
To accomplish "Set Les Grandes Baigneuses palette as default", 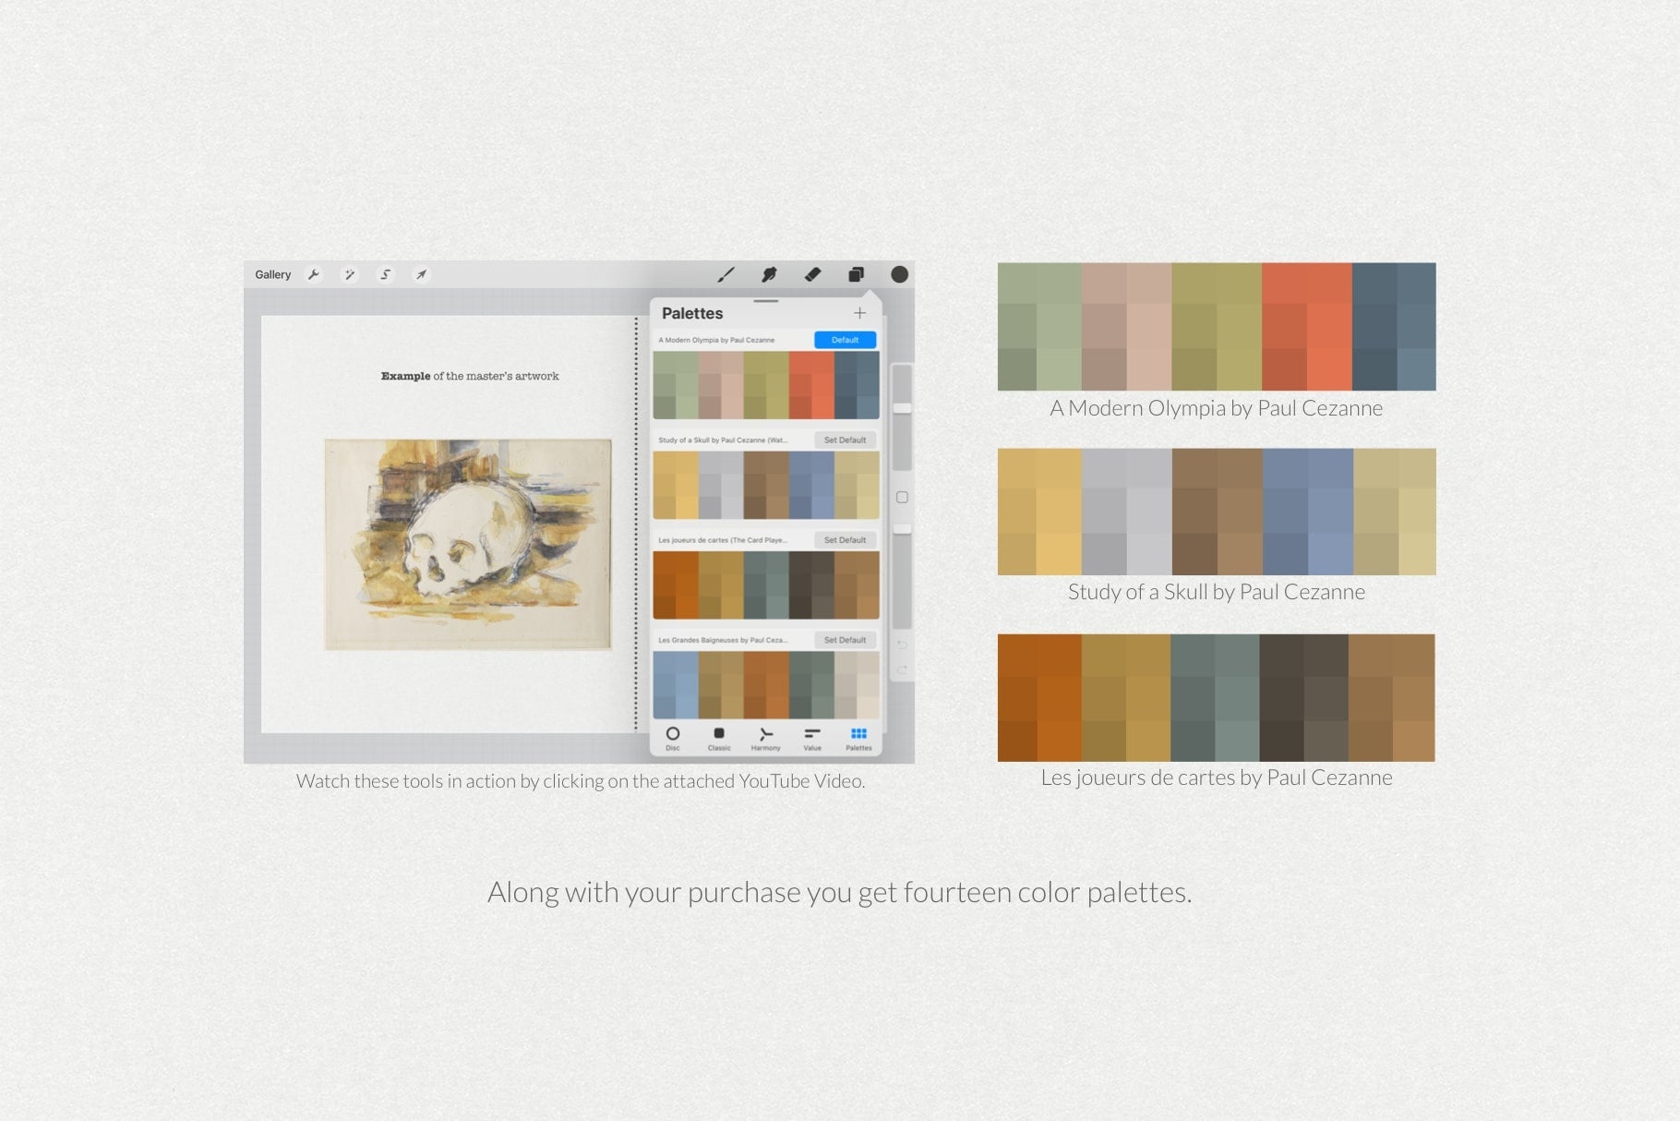I will 845,640.
